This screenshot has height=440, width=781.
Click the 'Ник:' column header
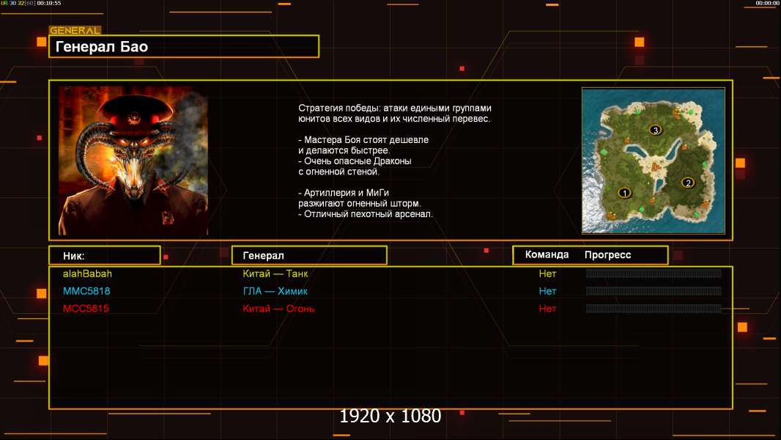[105, 256]
